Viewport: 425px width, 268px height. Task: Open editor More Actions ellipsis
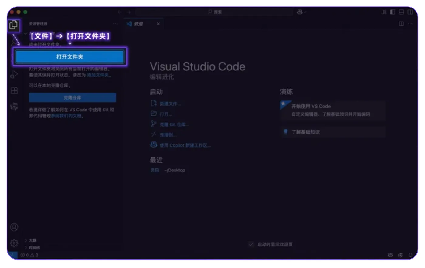410,24
